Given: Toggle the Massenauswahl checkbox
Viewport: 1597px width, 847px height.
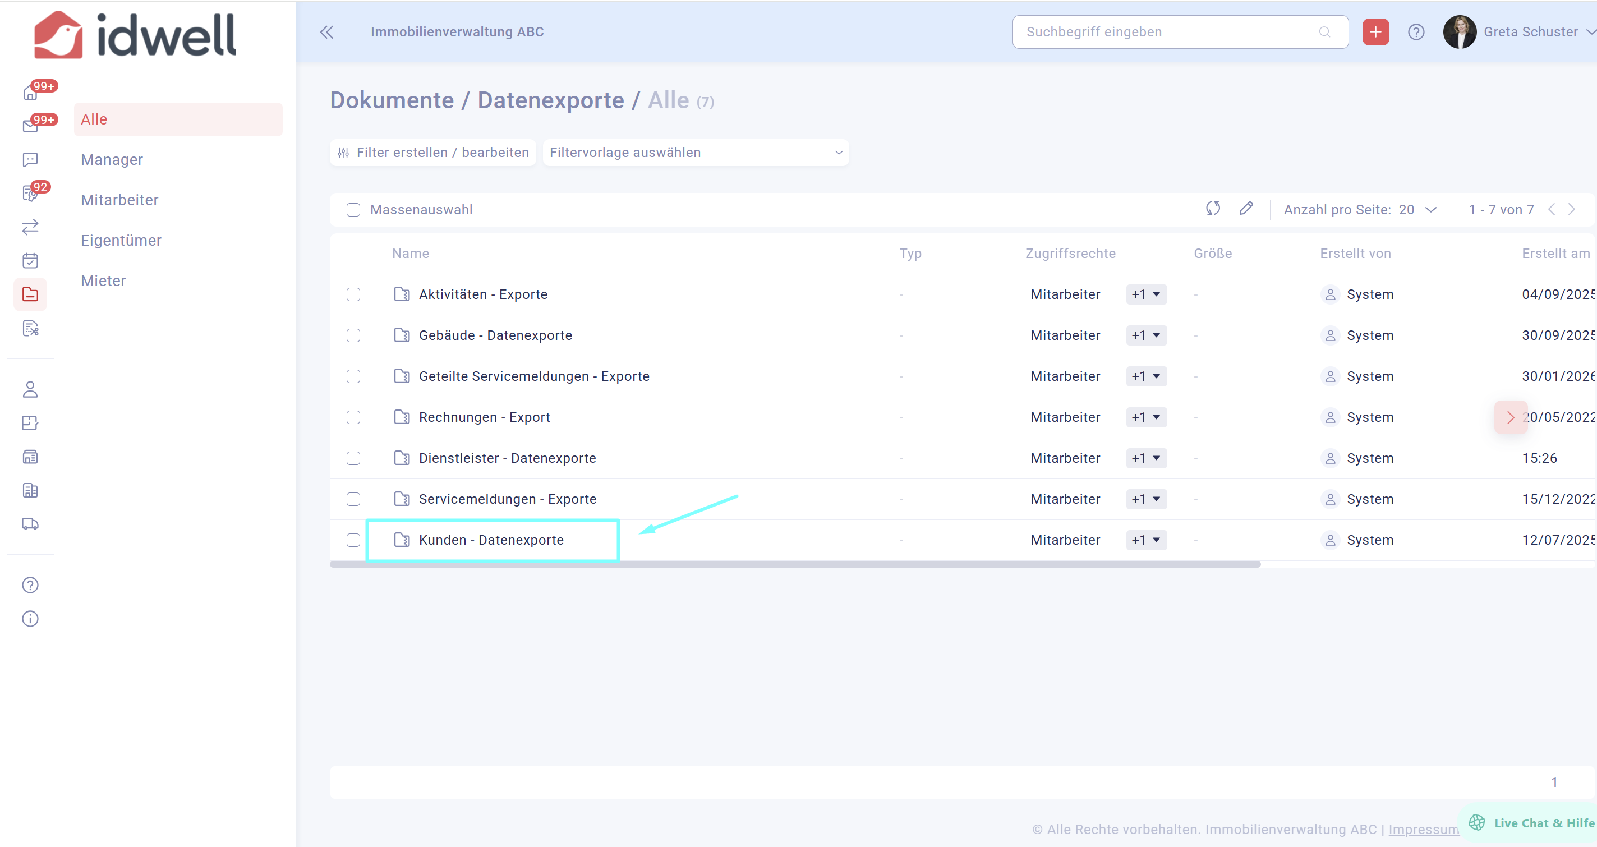Looking at the screenshot, I should click(353, 210).
